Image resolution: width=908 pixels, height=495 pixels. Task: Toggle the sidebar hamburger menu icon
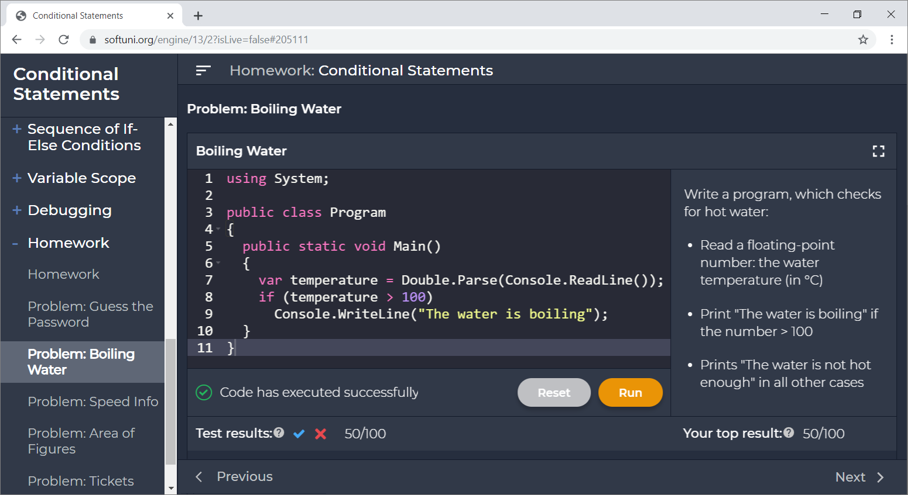(203, 70)
